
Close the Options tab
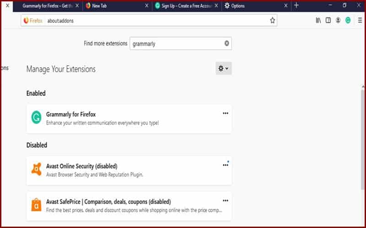285,5
